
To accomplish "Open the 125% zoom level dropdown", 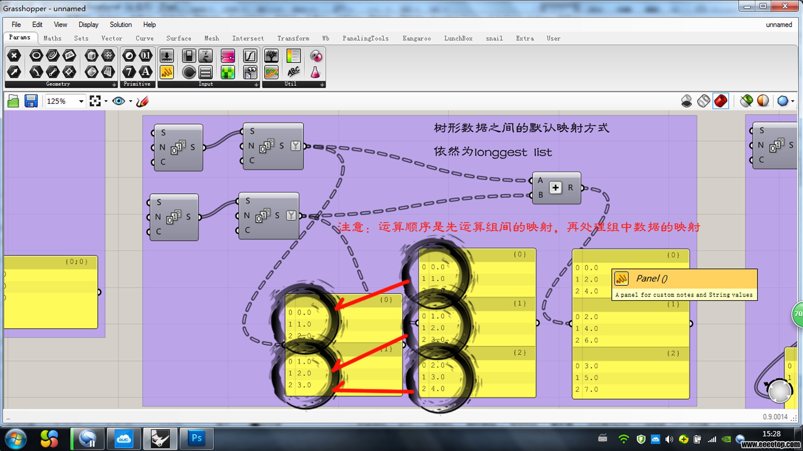I will [x=81, y=101].
